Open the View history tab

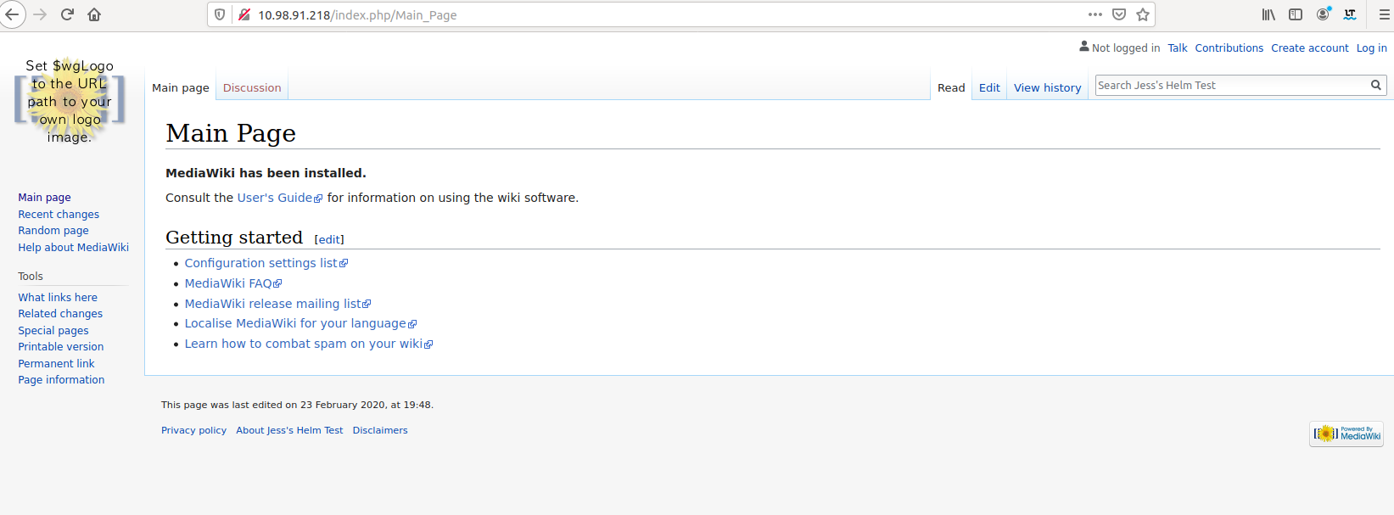click(x=1047, y=87)
